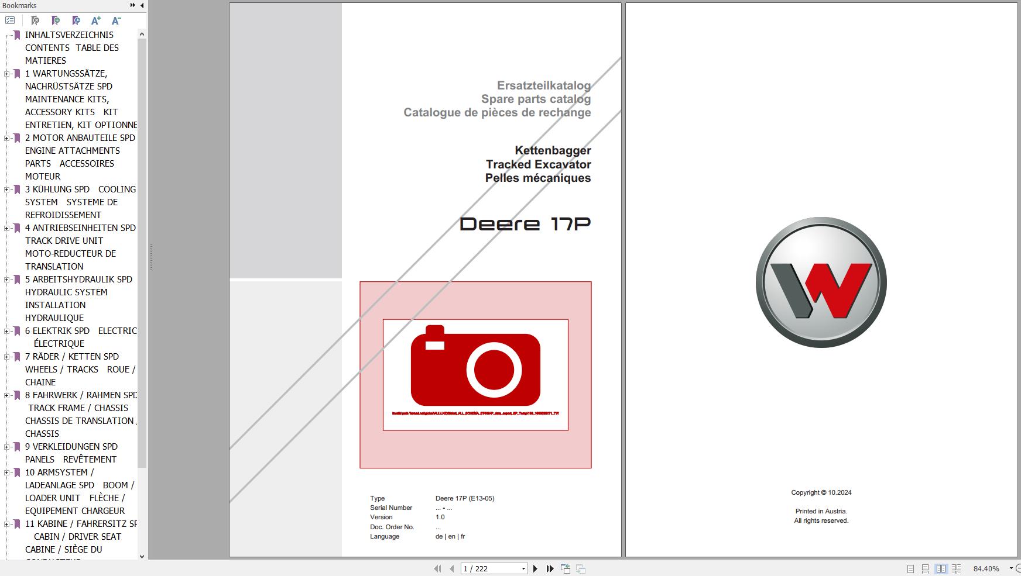Click the 'Deere 17P (E13-05)' type value
Image resolution: width=1021 pixels, height=576 pixels.
pyautogui.click(x=465, y=498)
